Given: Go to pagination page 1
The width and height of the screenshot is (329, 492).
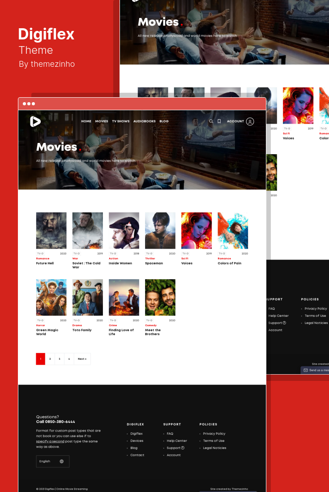Looking at the screenshot, I should coord(40,358).
